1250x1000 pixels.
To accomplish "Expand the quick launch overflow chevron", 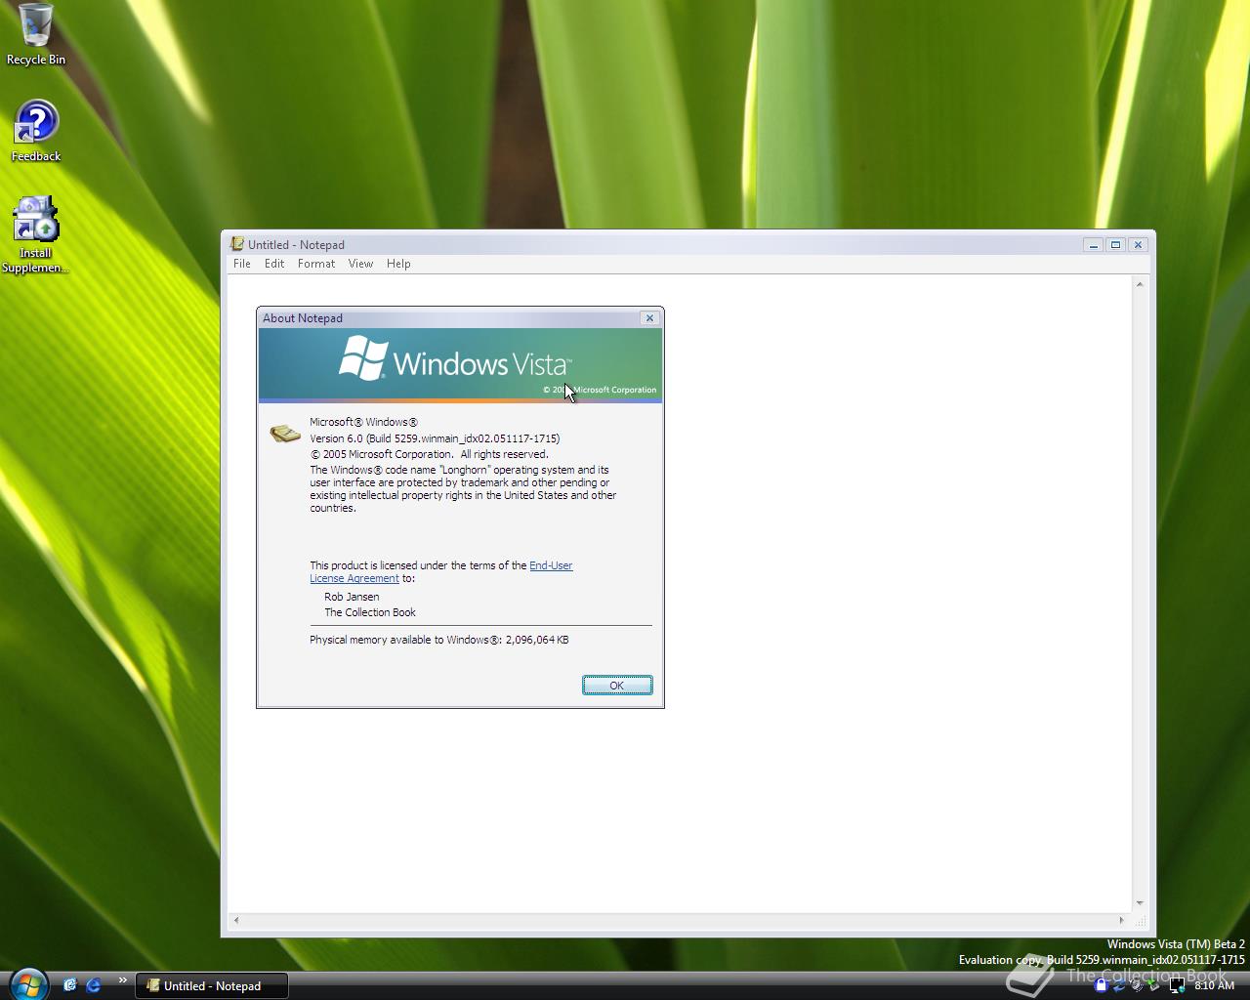I will 122,980.
